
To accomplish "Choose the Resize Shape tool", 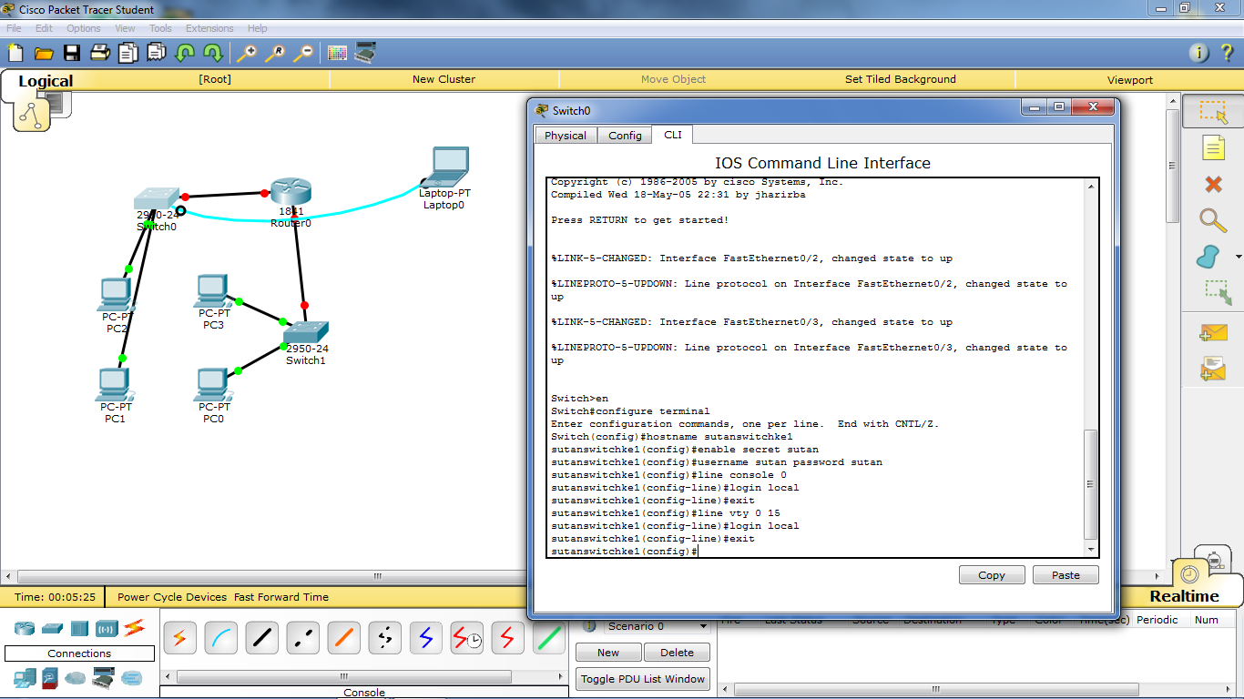I will tap(1217, 292).
